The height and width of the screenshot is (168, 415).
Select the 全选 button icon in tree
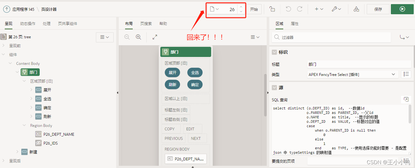pyautogui.click(x=38, y=99)
